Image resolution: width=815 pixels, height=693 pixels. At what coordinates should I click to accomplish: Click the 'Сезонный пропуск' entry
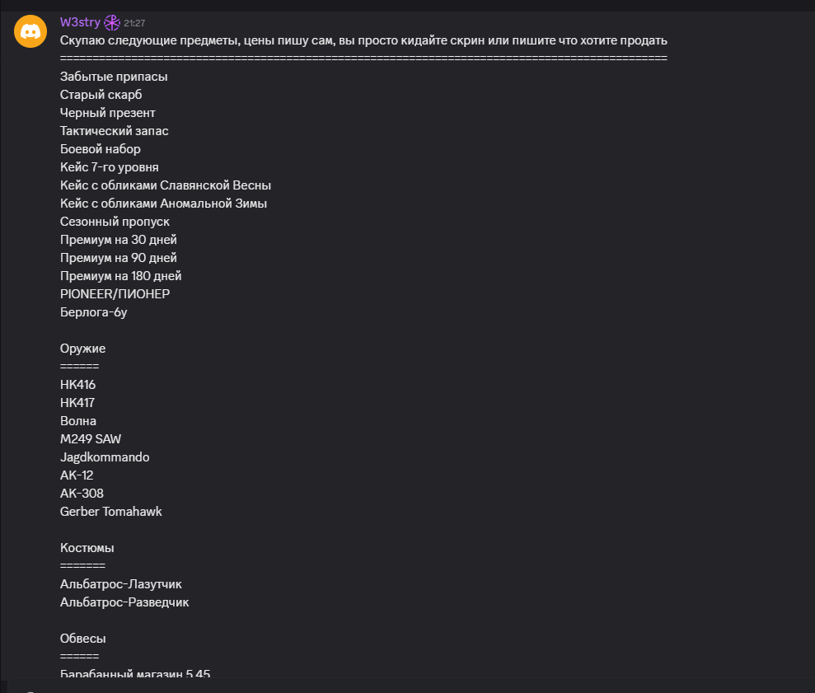point(115,222)
